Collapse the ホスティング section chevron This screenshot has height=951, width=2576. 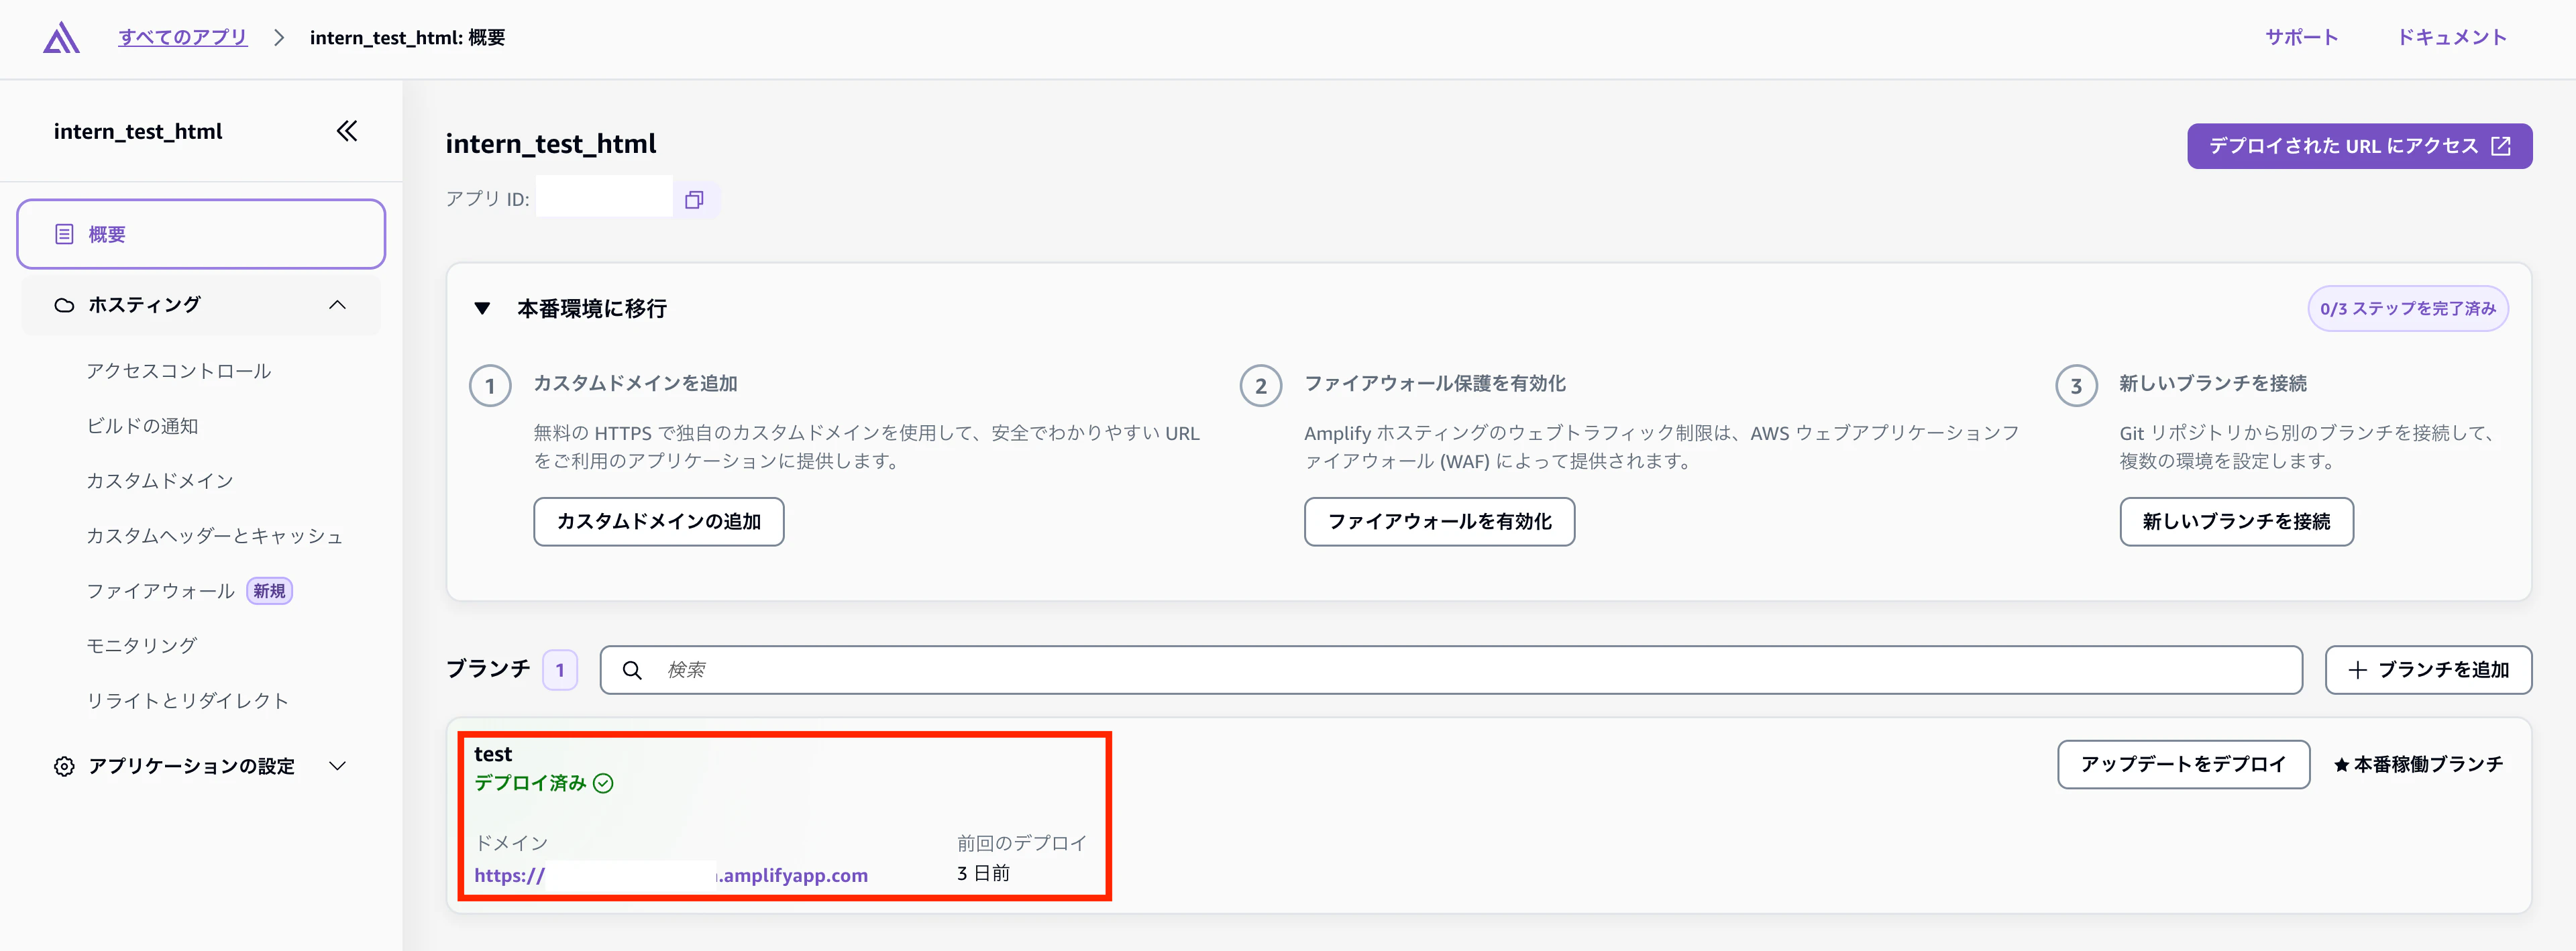point(338,304)
